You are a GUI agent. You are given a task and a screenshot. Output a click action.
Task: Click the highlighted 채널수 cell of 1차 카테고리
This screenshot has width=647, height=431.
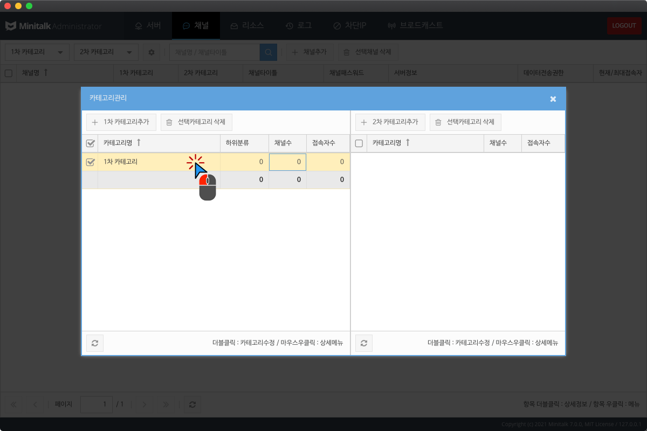(x=287, y=162)
